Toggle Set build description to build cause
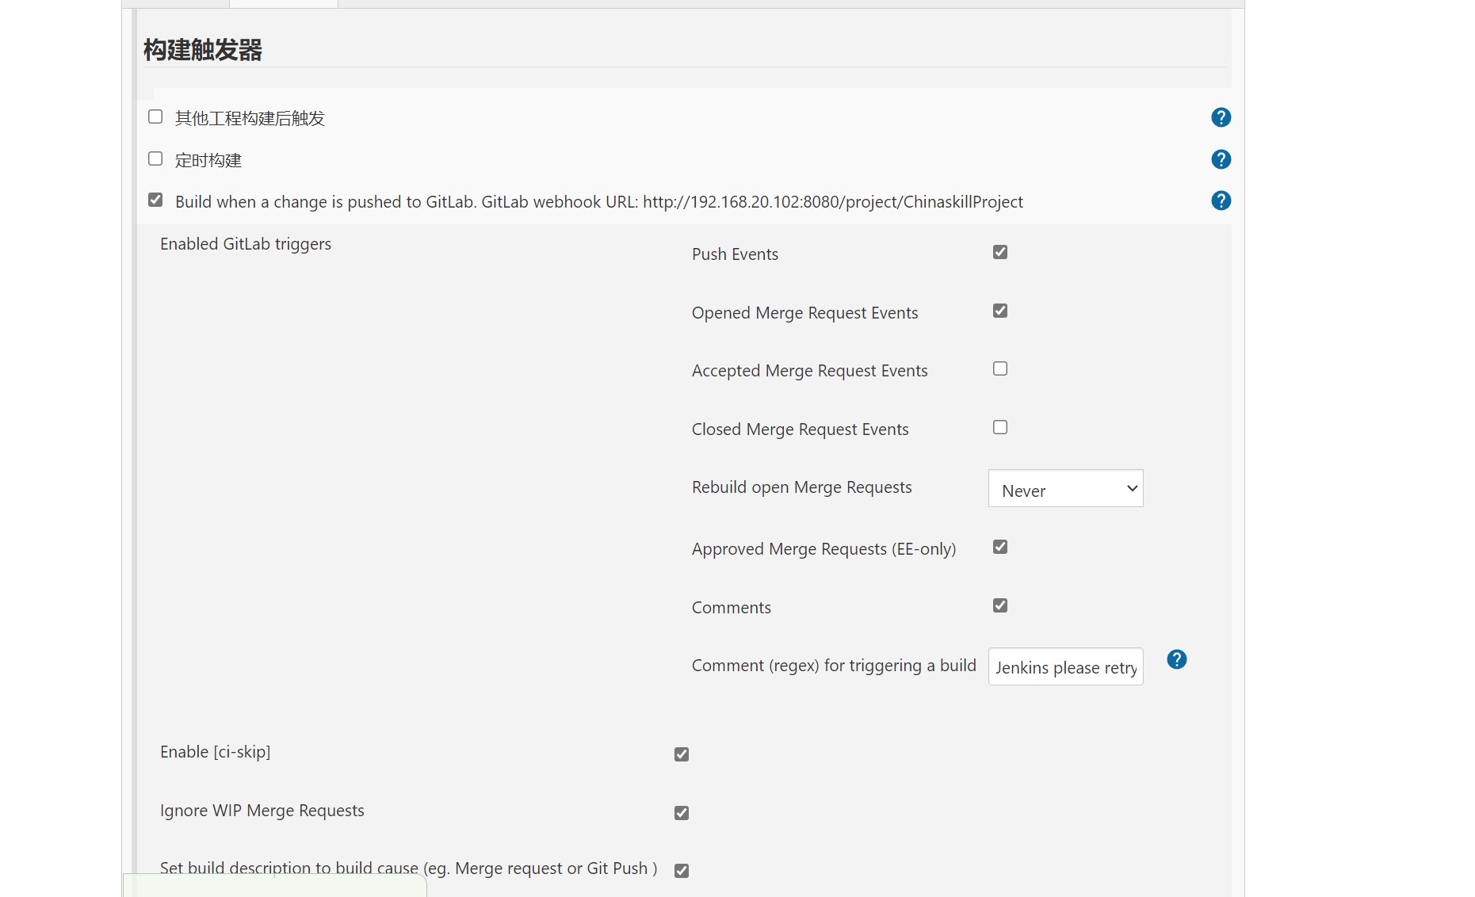The width and height of the screenshot is (1475, 897). [681, 870]
